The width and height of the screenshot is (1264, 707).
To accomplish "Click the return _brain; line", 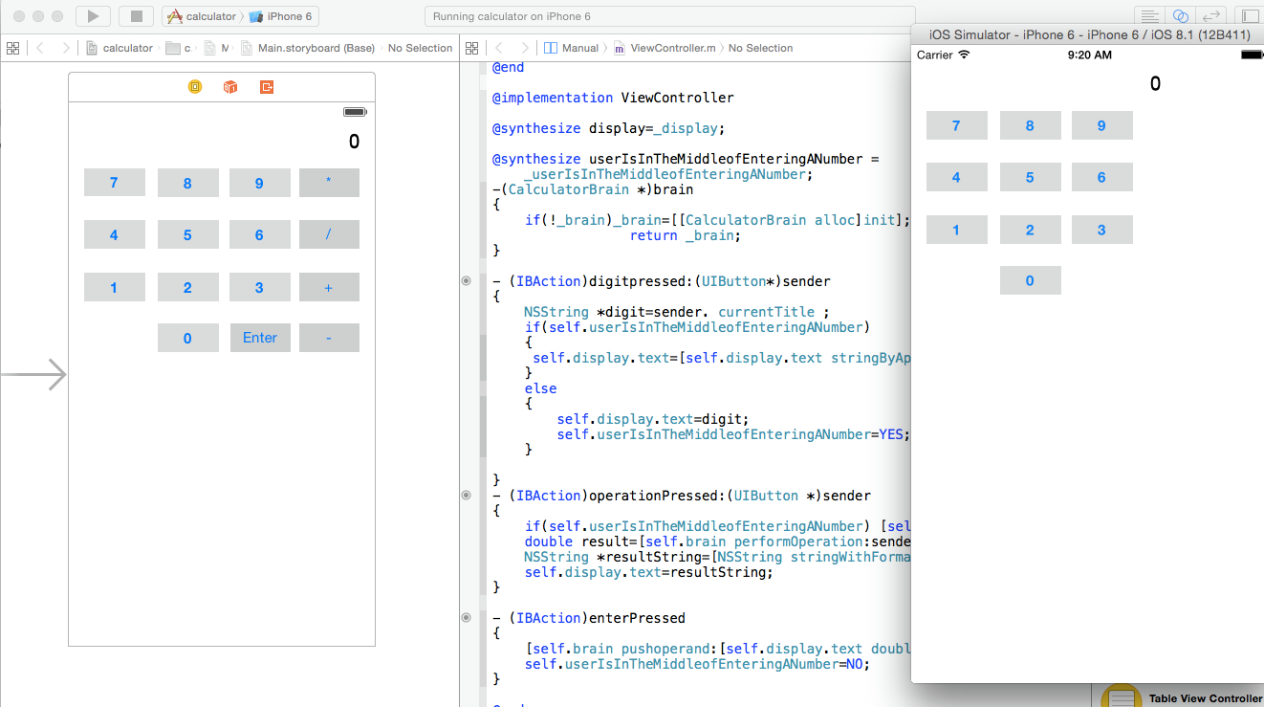I will point(686,235).
